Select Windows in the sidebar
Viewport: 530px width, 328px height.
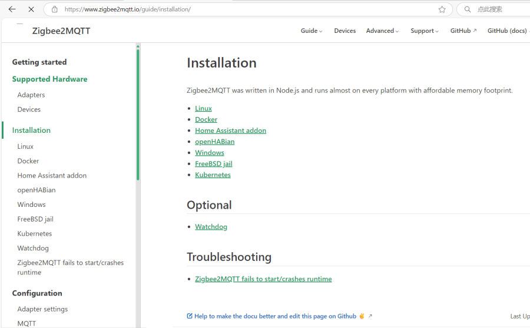pyautogui.click(x=31, y=205)
